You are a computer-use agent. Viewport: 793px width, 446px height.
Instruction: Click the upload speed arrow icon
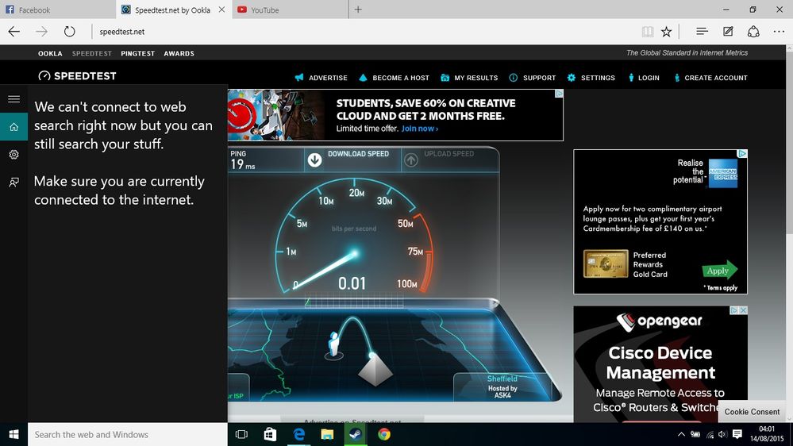point(411,160)
